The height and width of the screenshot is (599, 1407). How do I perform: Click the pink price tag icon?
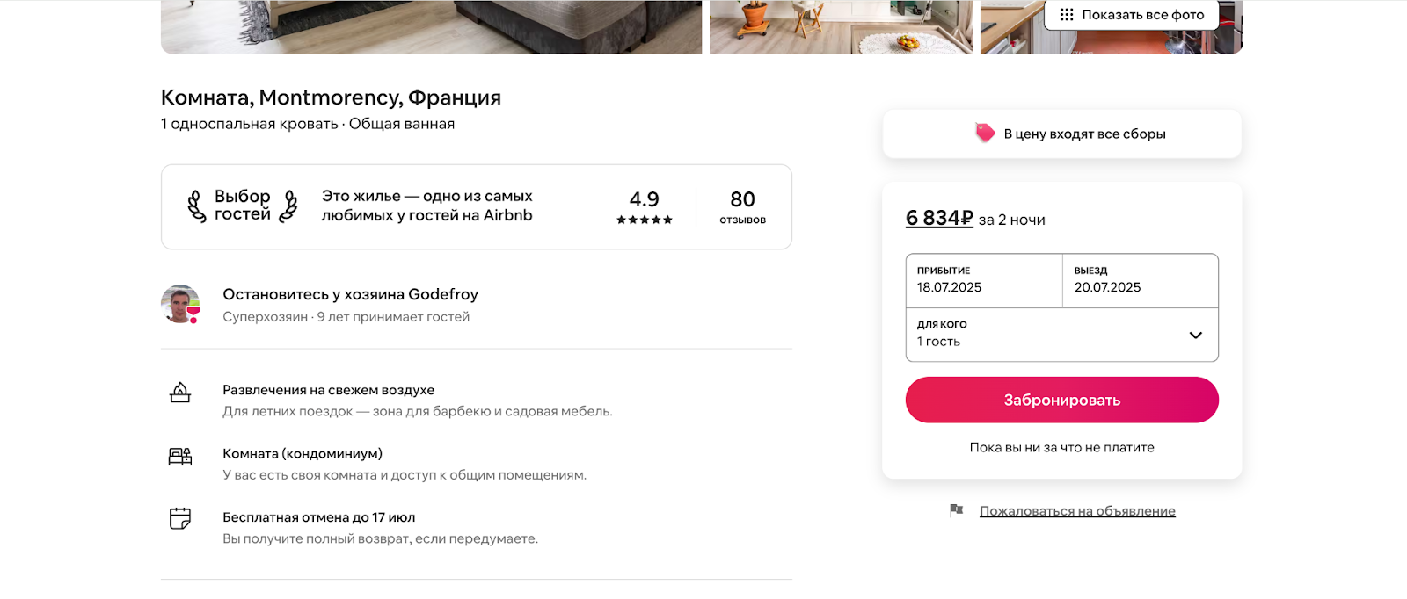coord(985,133)
